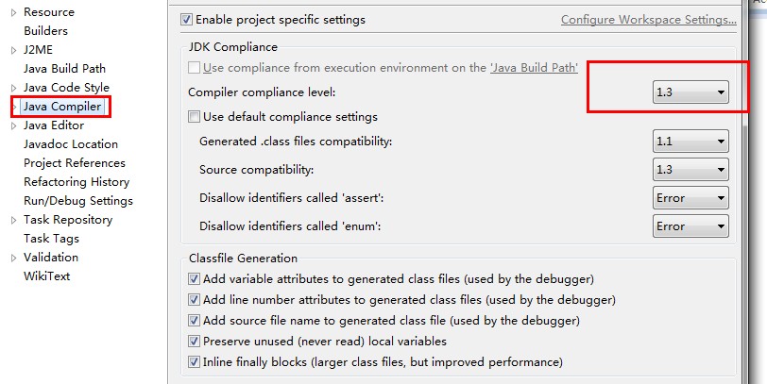
Task: Open Source compatibility dropdown
Action: tap(690, 170)
